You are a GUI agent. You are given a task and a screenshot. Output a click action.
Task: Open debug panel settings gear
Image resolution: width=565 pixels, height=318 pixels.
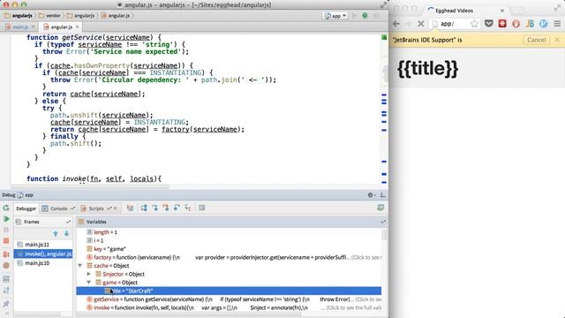[x=371, y=195]
